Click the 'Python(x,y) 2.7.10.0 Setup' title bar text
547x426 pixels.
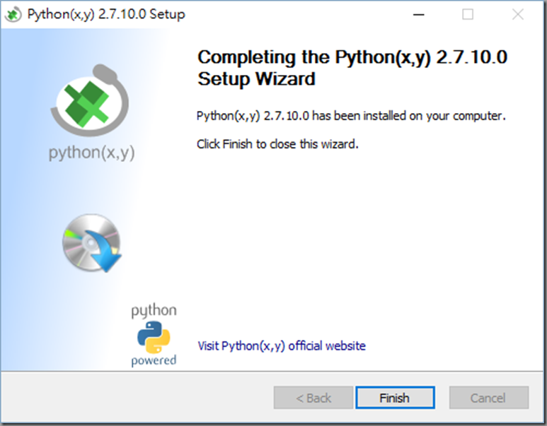[x=106, y=14]
